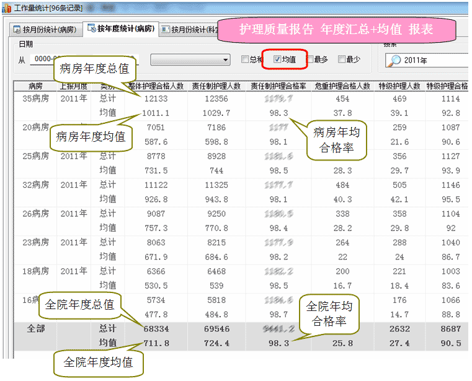472x381 pixels.
Task: Switch to 按月份统计(病房) tab
Action: [46, 30]
